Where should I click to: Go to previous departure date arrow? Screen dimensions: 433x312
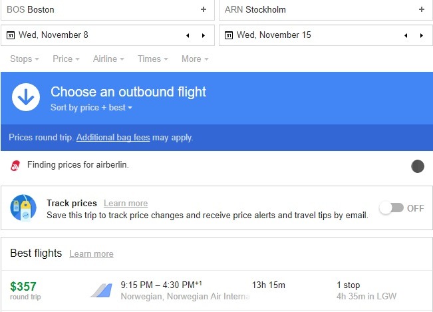coord(187,35)
